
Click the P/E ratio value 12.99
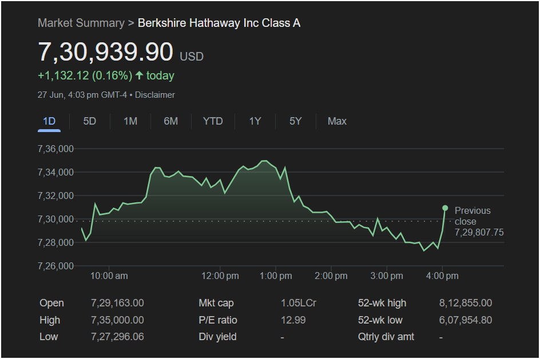click(293, 320)
